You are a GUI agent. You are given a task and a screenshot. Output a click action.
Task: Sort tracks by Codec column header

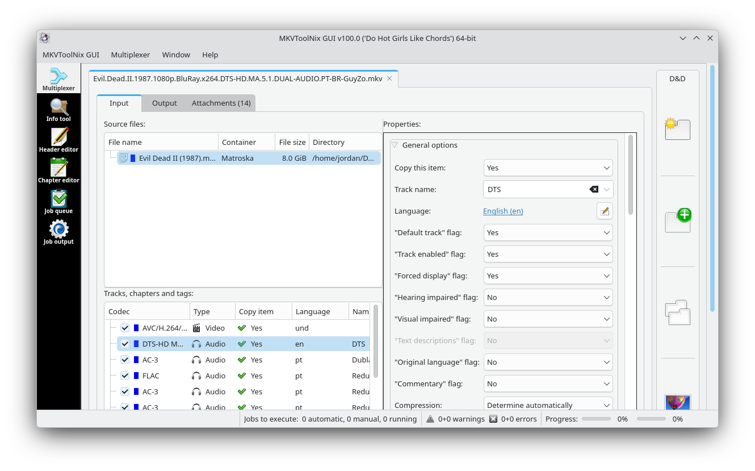(x=148, y=311)
